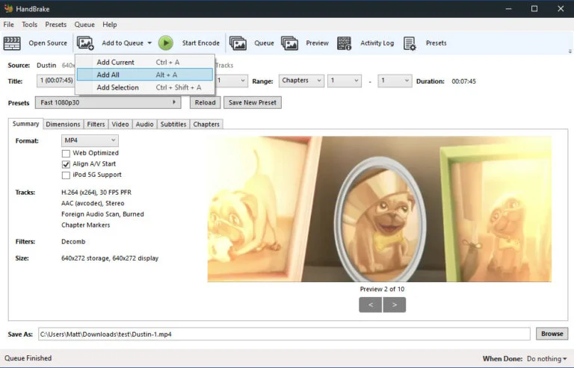The height and width of the screenshot is (368, 574).
Task: Open the start chapter number dropdown
Action: (x=345, y=81)
